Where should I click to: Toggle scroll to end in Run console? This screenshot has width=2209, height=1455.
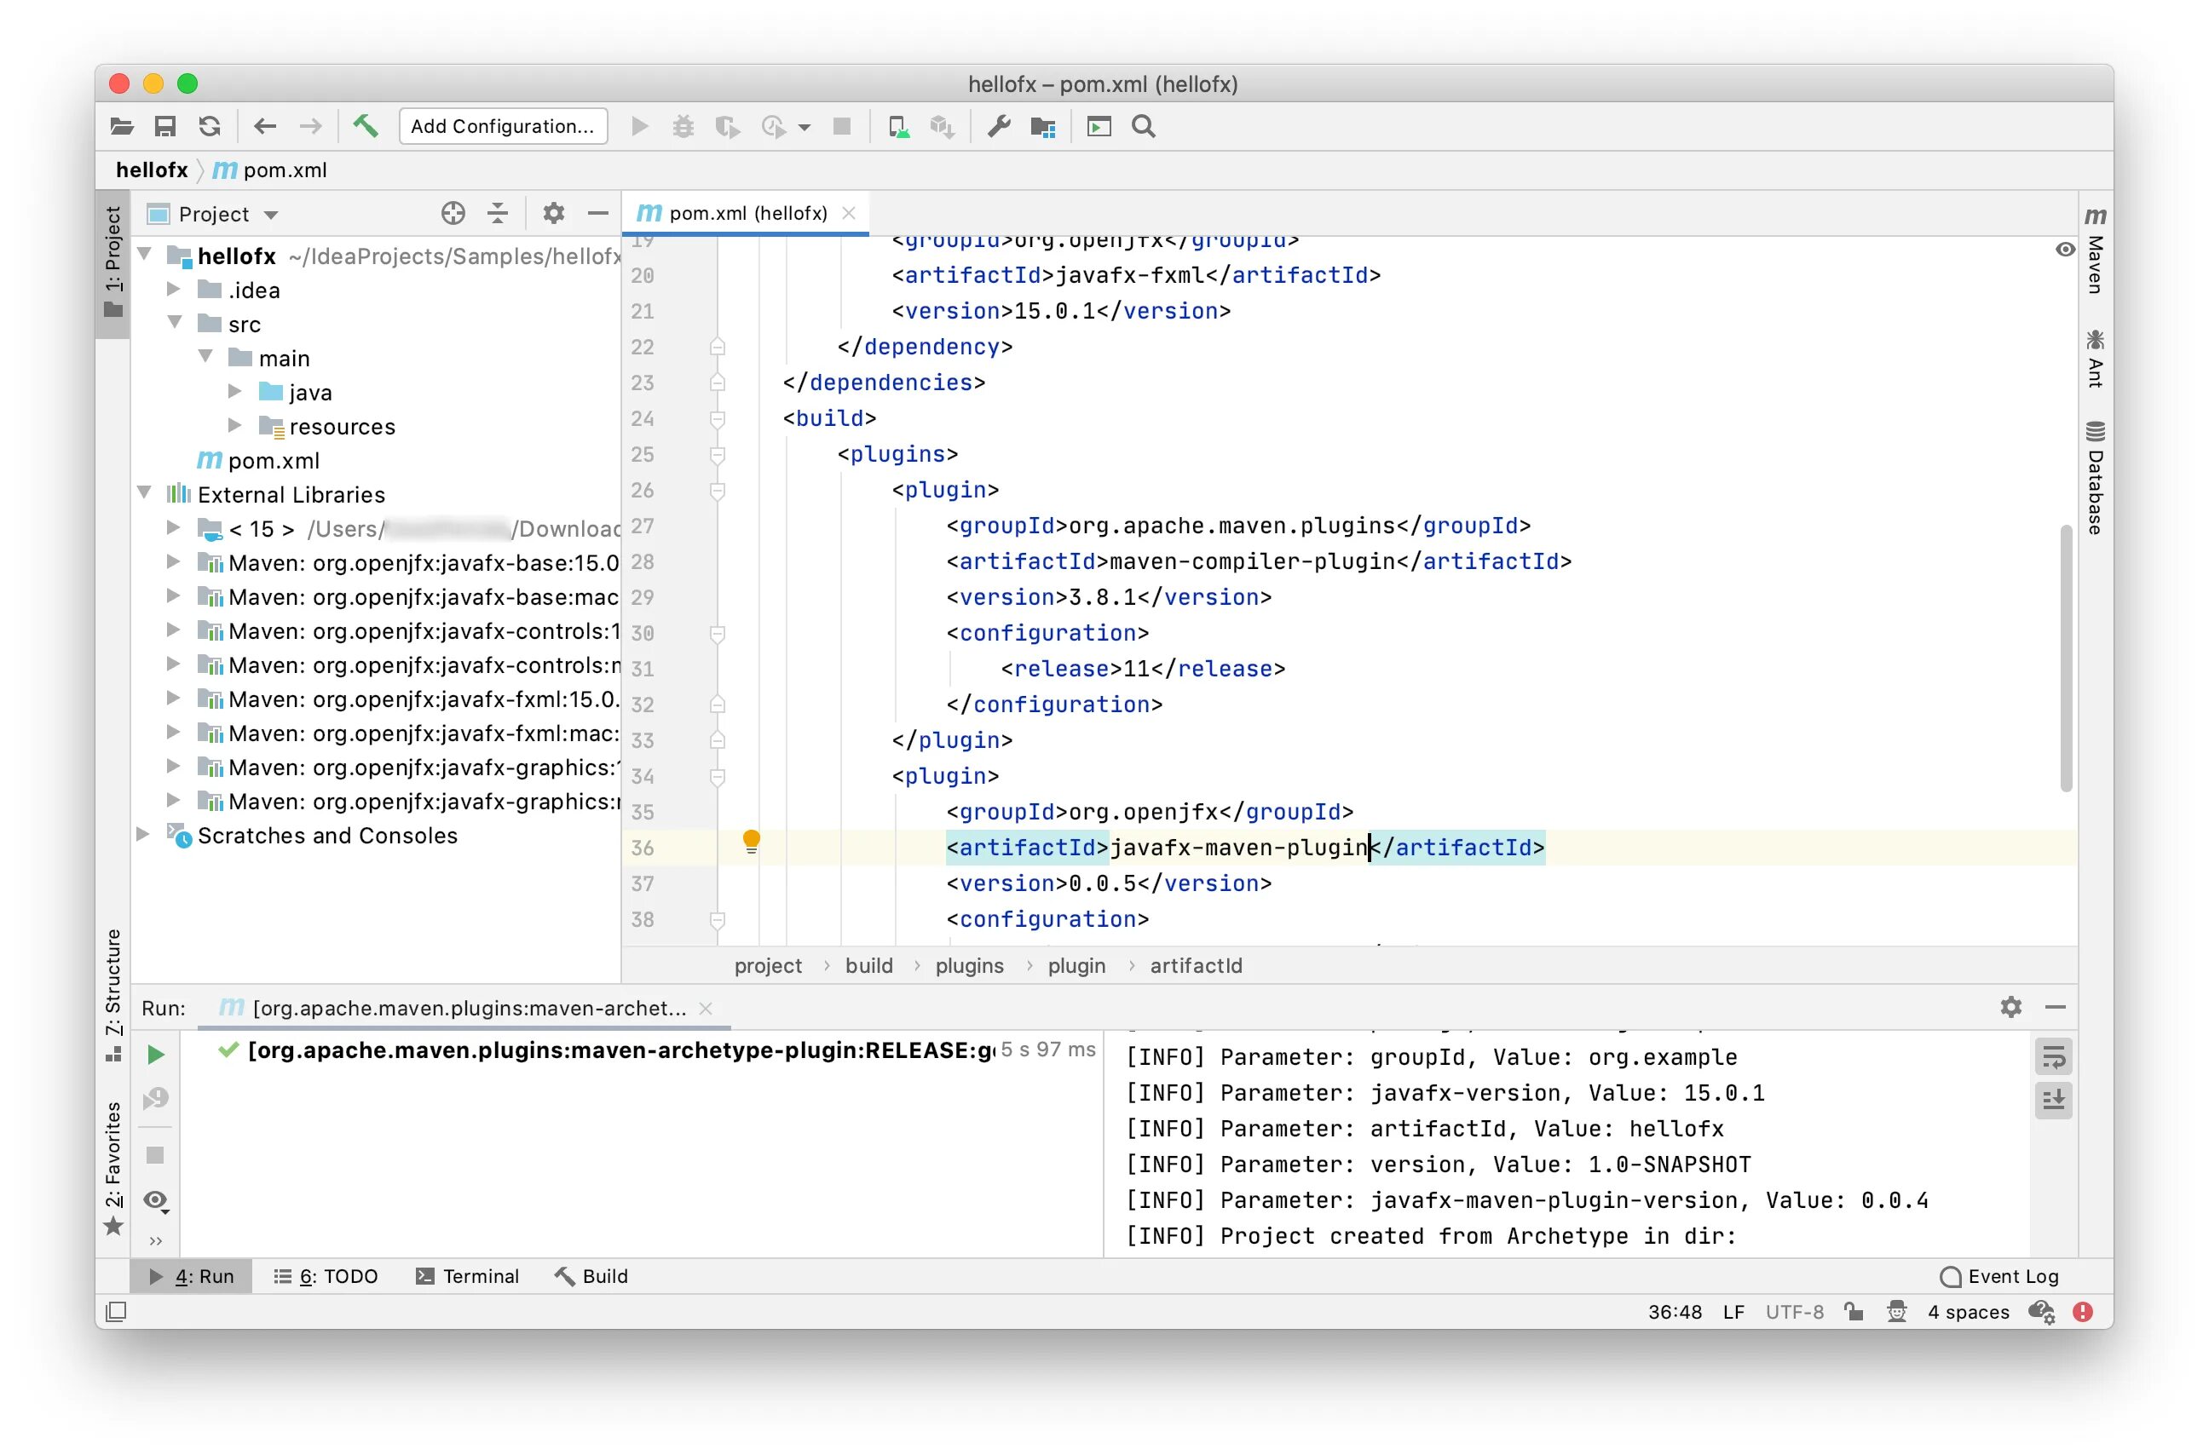[2053, 1100]
